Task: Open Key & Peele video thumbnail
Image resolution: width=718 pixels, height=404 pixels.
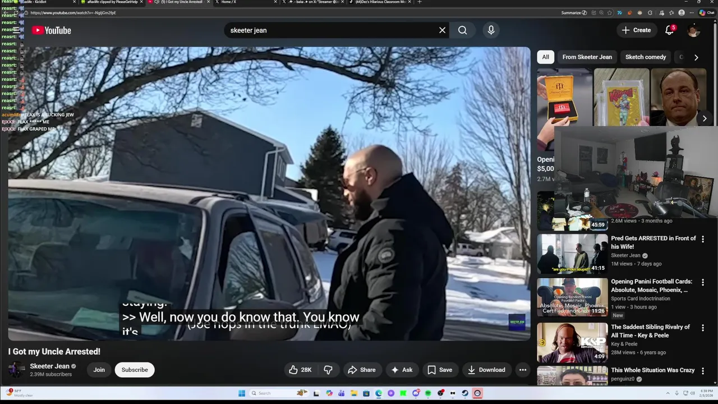Action: [572, 342]
